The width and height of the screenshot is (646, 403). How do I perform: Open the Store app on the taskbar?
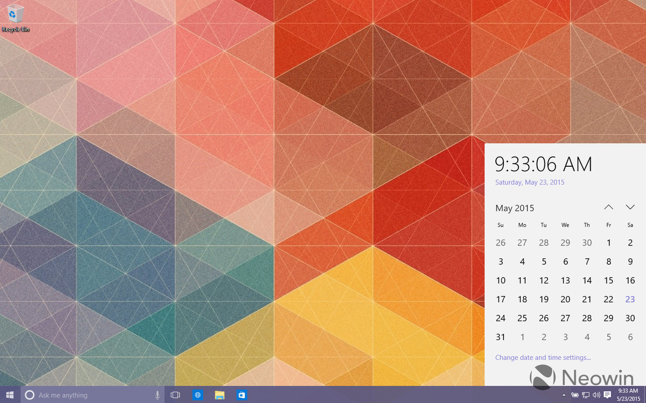242,395
